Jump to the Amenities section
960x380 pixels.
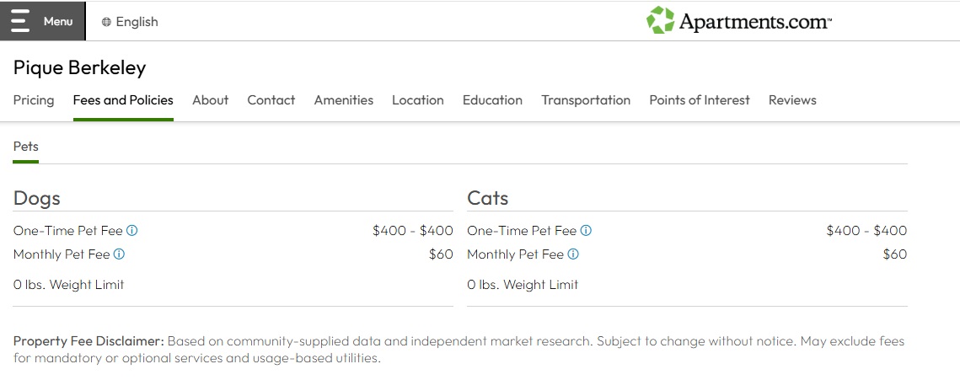coord(343,100)
